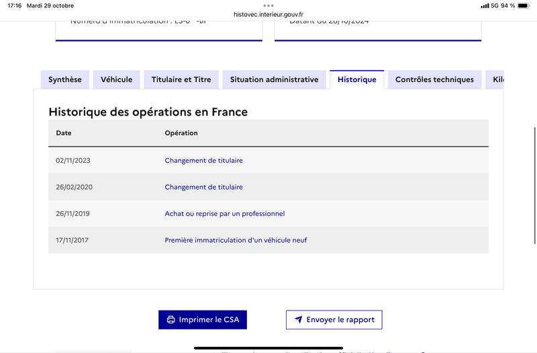The width and height of the screenshot is (537, 353).
Task: Tap the 17:16 clock in status bar
Action: coord(14,5)
